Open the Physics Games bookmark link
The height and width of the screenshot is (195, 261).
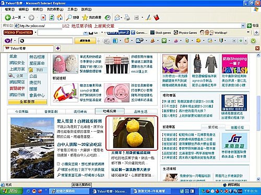pos(185,33)
